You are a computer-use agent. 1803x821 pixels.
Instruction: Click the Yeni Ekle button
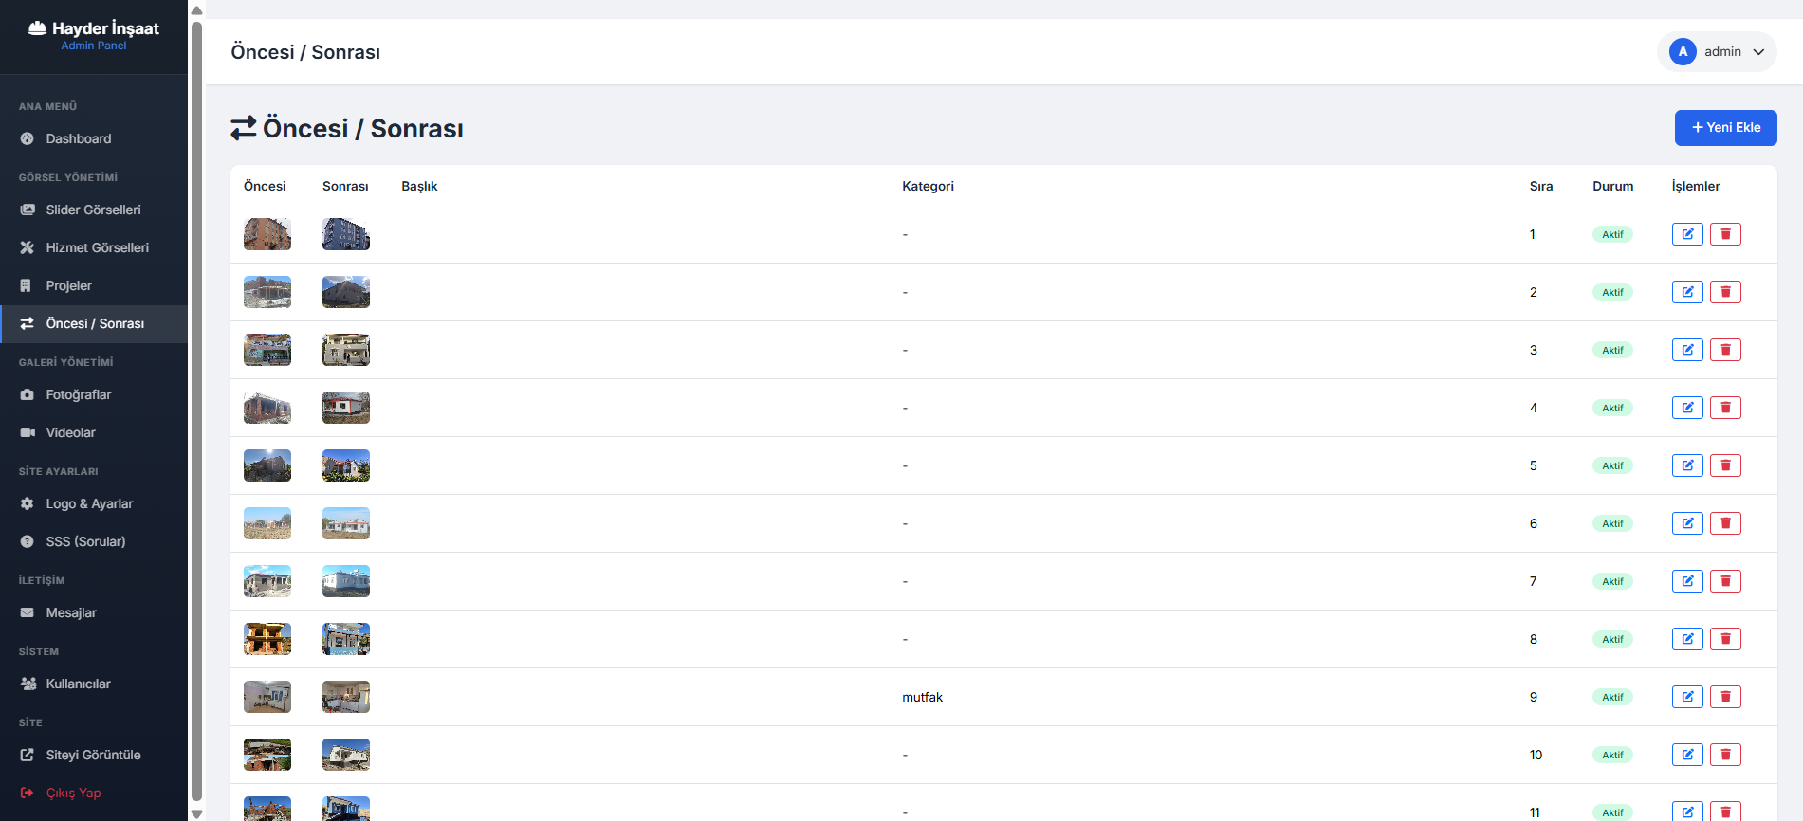1725,128
